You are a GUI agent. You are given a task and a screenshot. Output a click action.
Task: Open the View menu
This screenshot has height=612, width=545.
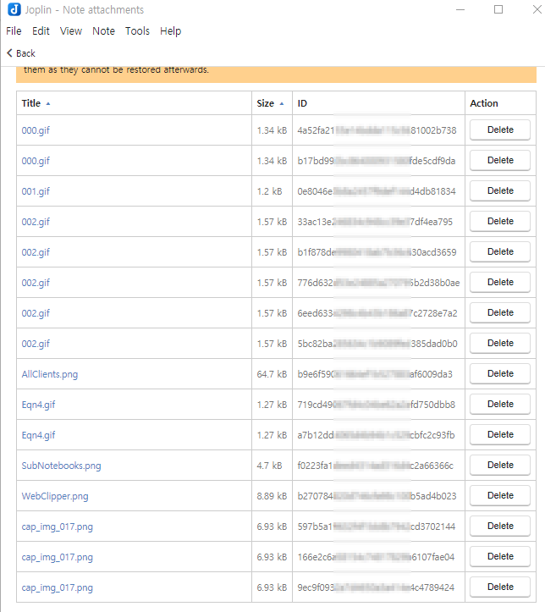click(70, 30)
